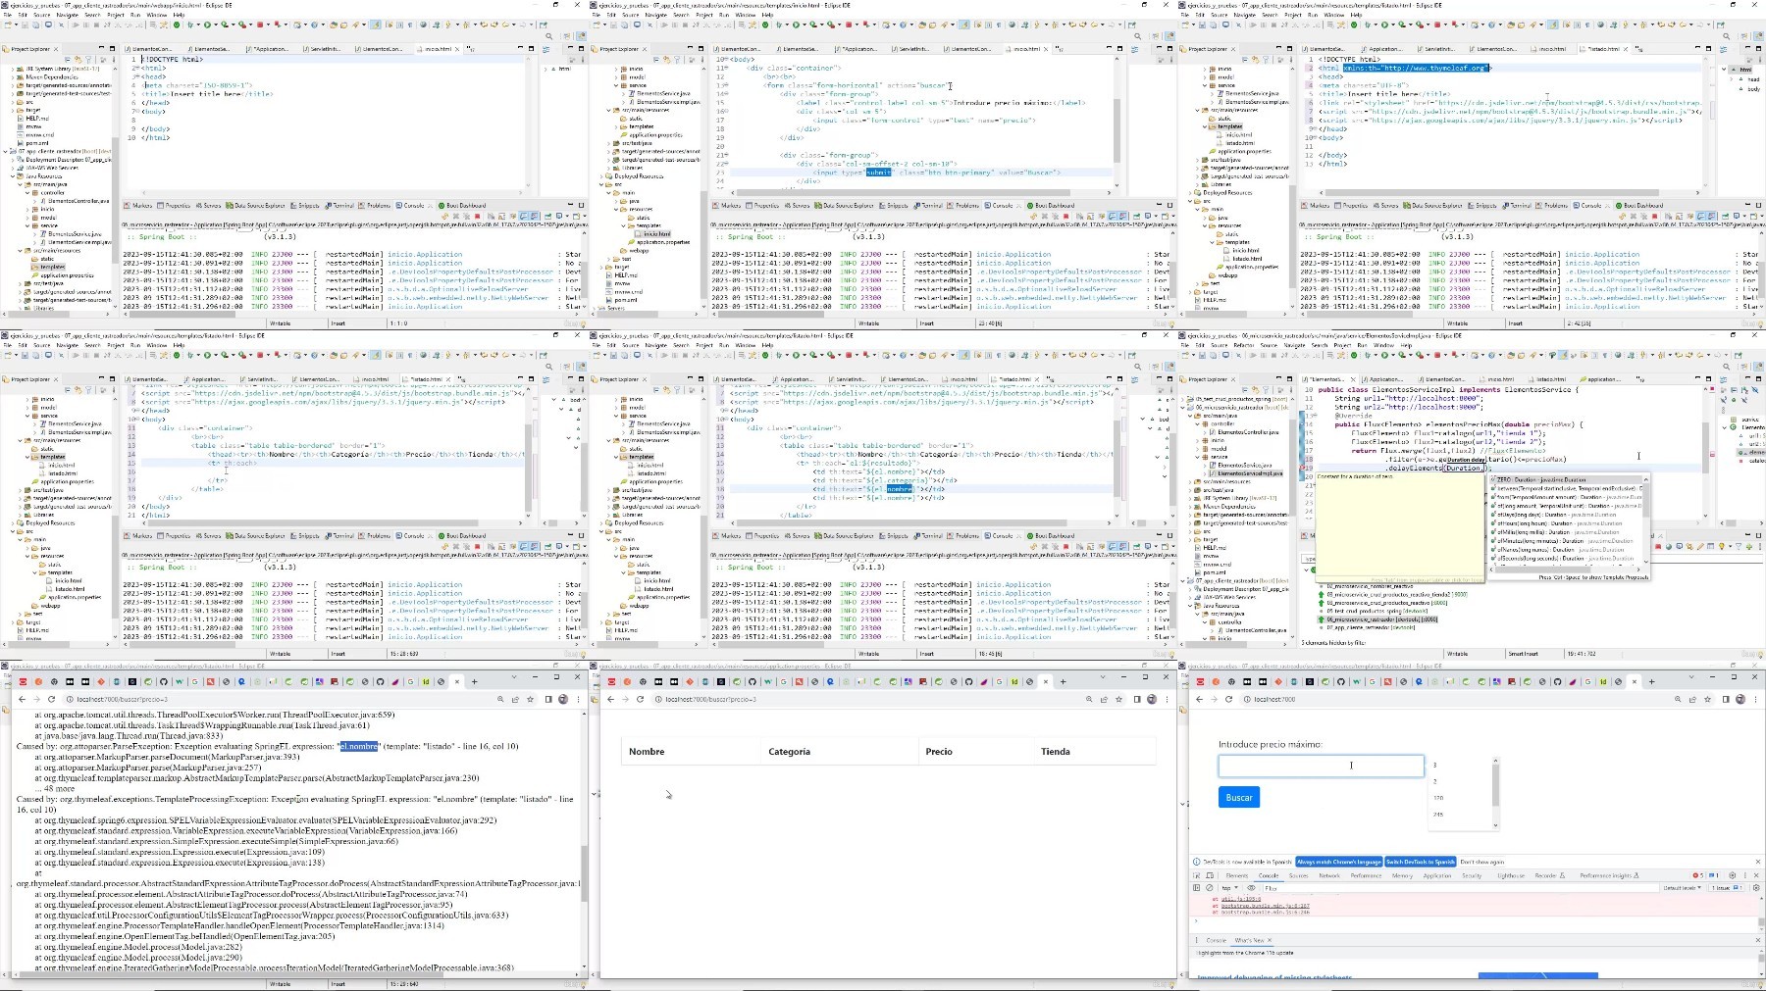Switch to the Lighthouse tab in DevTools
The width and height of the screenshot is (1766, 991).
pos(1511,875)
